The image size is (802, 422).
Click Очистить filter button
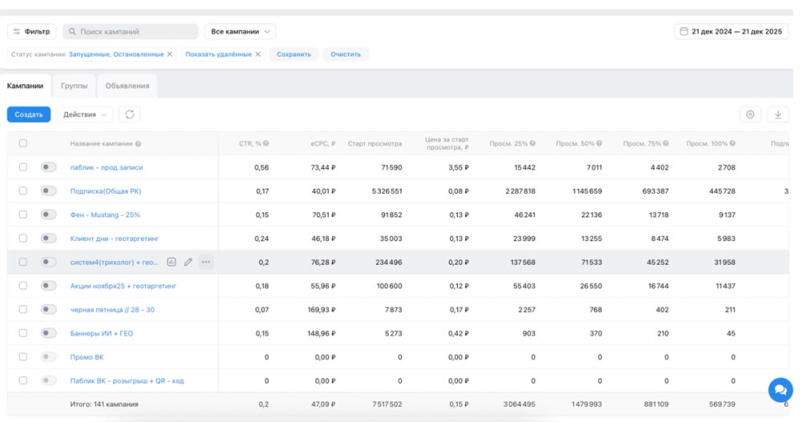[x=346, y=54]
